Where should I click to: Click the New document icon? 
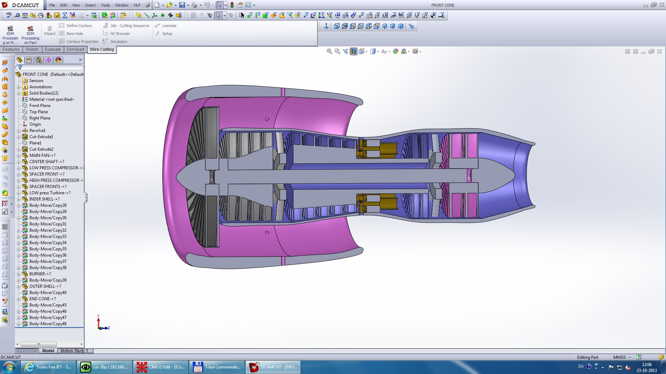pos(157,5)
